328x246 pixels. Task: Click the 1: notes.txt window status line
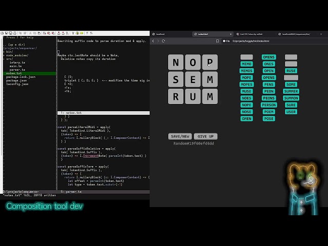click(104, 113)
